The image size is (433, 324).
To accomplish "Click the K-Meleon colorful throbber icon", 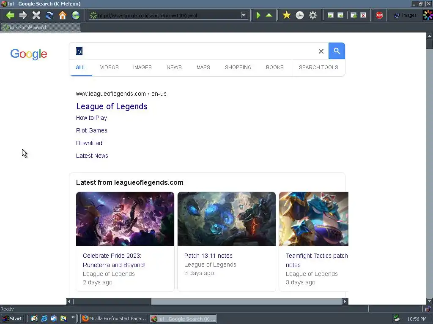I will click(428, 15).
